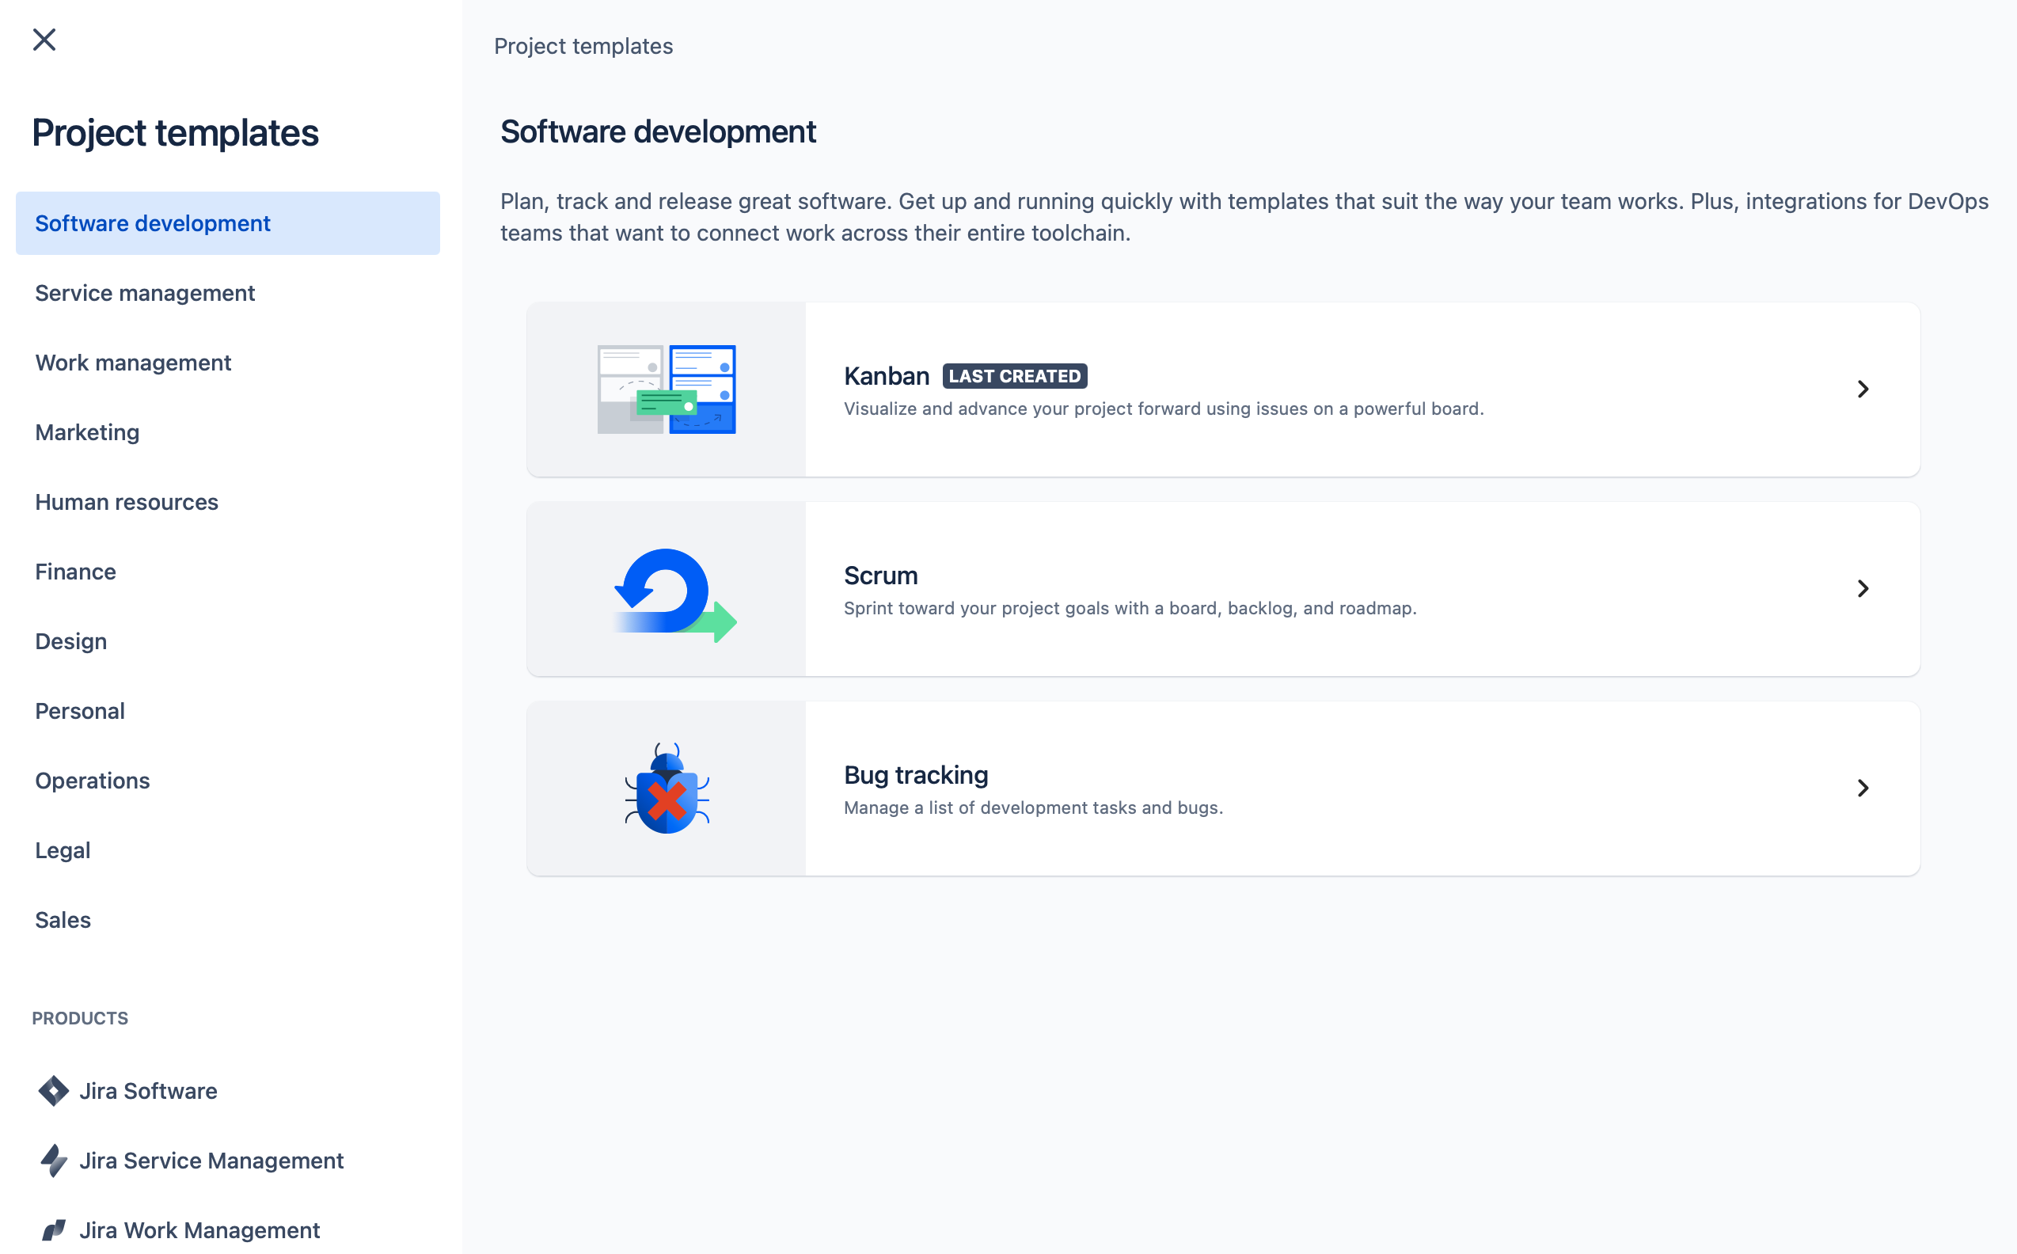Click the Scrum loop arrow illustration

[674, 595]
